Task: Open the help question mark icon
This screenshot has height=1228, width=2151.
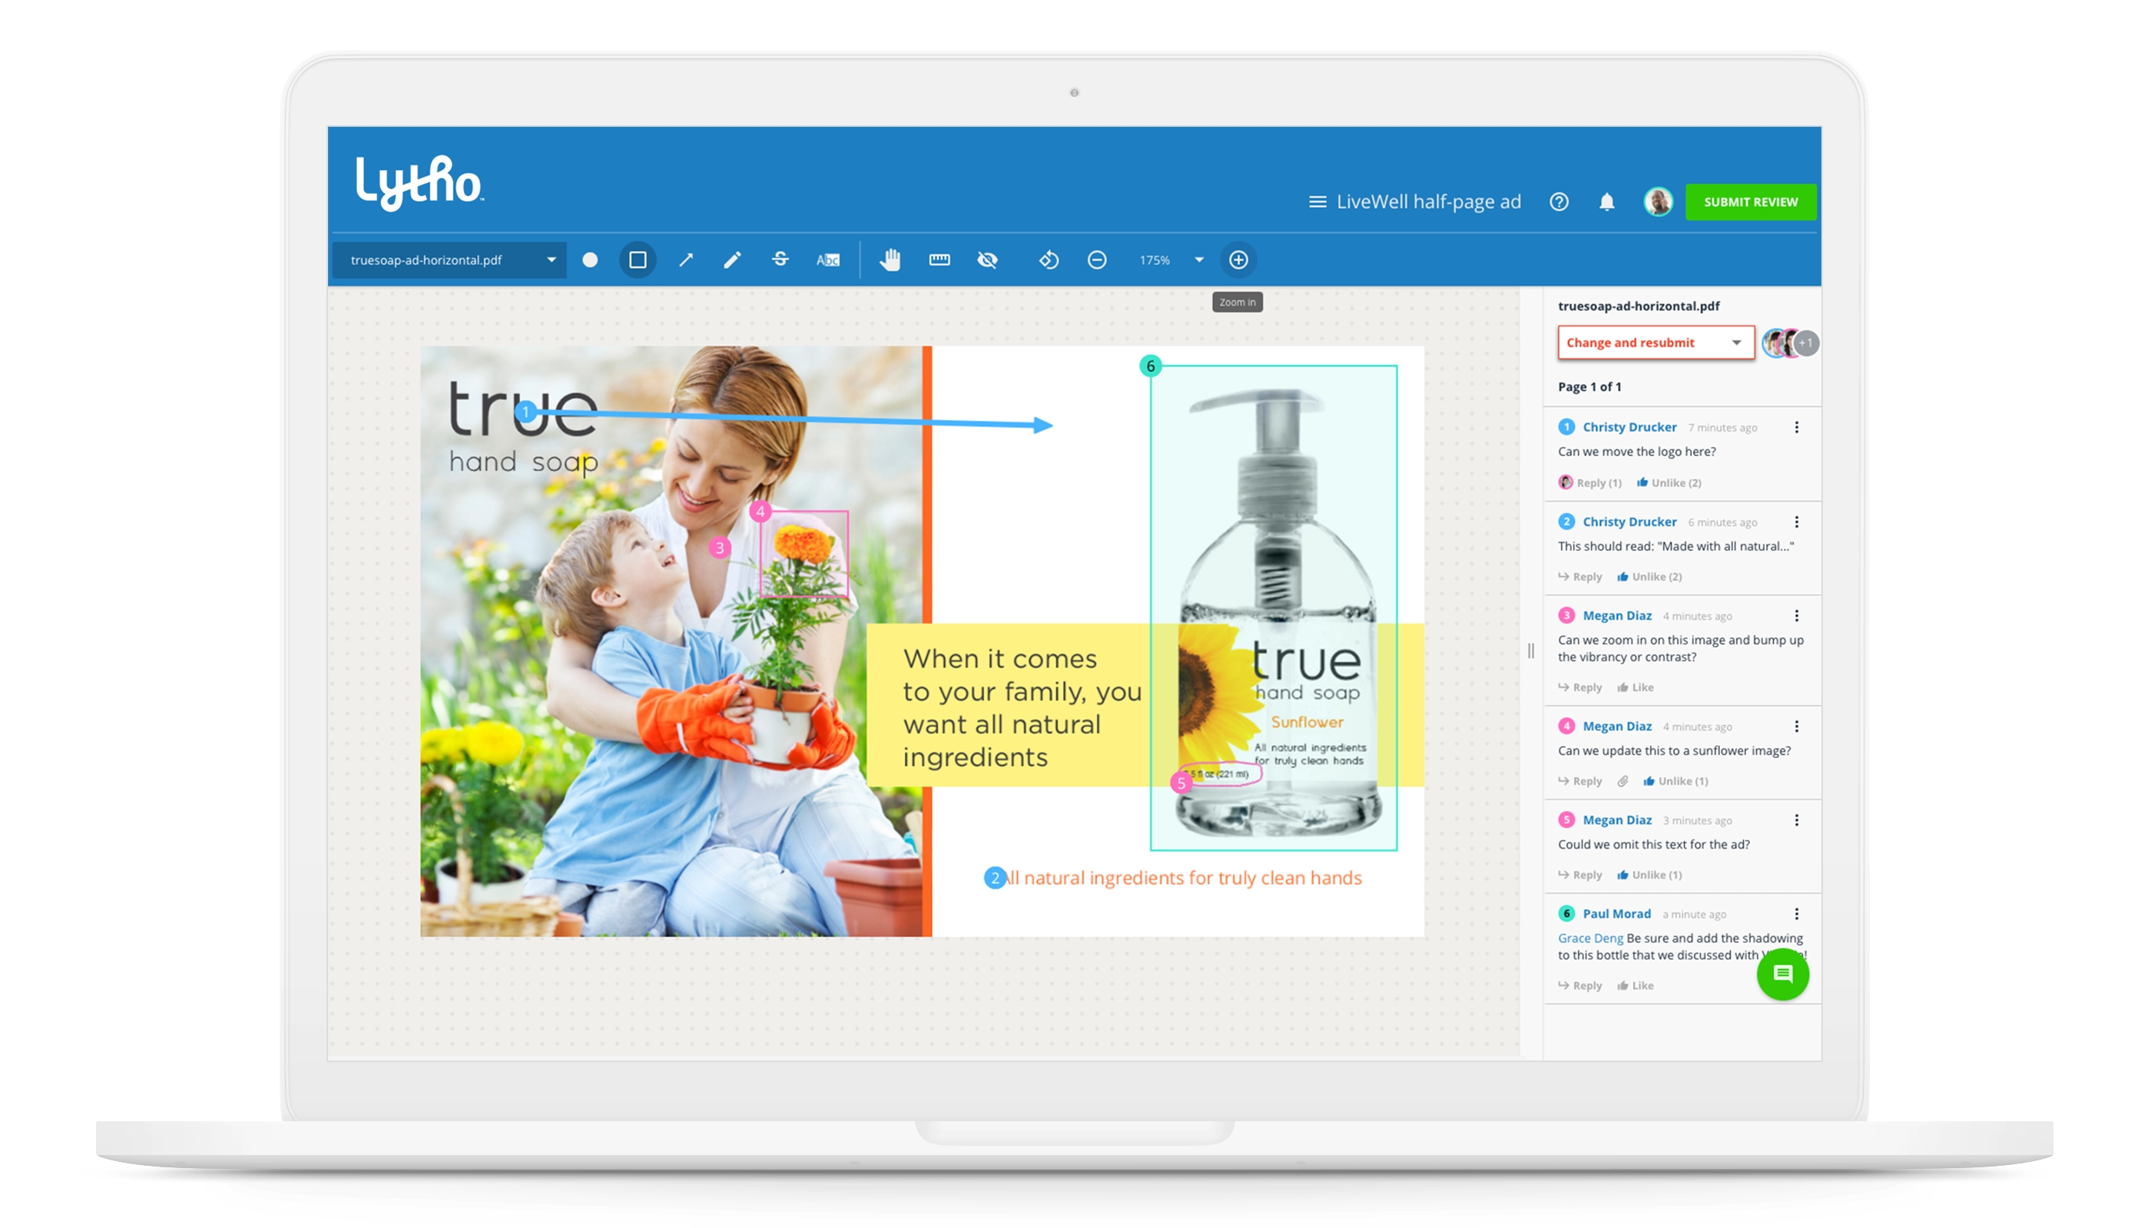Action: click(x=1559, y=203)
